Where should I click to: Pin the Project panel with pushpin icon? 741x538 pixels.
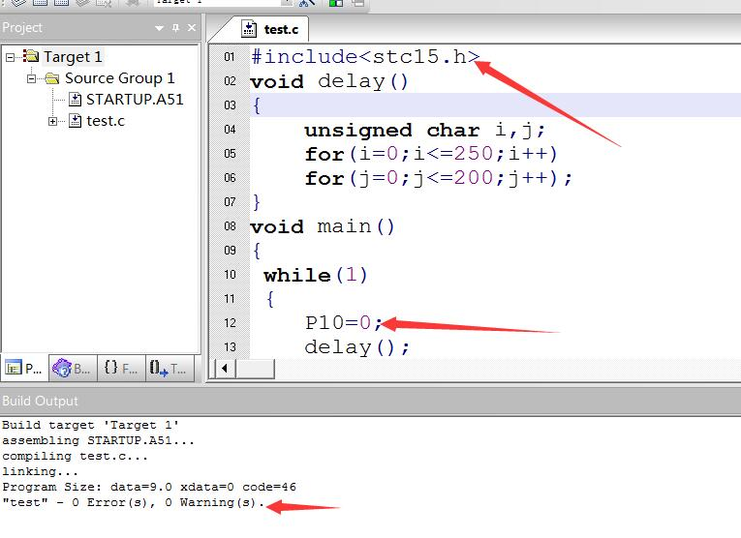[175, 28]
